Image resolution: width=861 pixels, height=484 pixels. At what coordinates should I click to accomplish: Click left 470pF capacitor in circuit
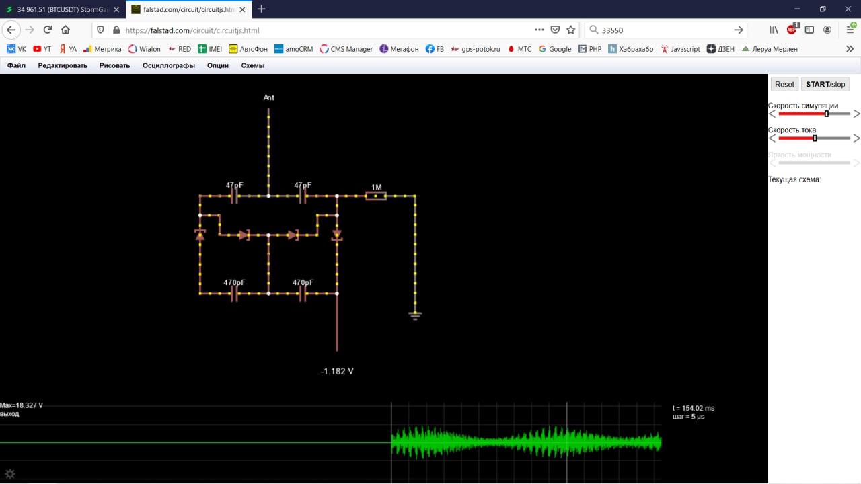tap(235, 294)
